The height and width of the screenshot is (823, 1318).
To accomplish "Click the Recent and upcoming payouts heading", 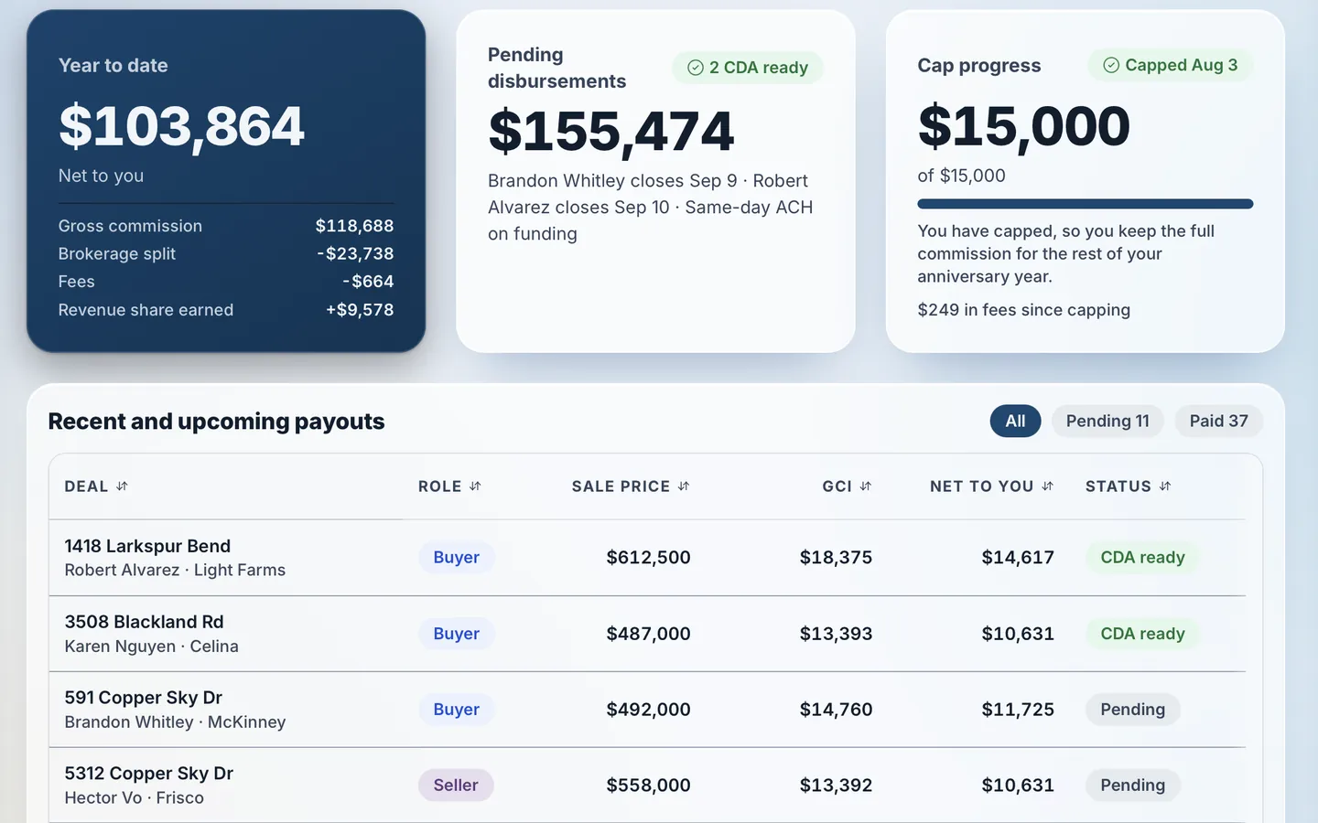I will pos(216,422).
